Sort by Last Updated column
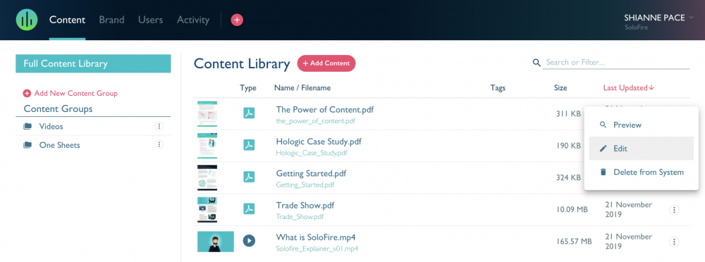705x262 pixels. (x=628, y=88)
